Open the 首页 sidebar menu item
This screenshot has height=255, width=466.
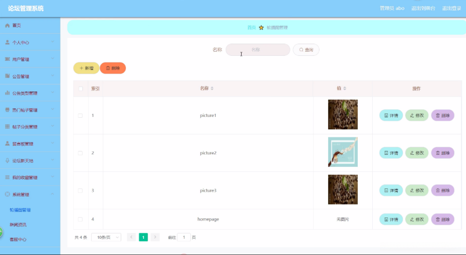(30, 25)
